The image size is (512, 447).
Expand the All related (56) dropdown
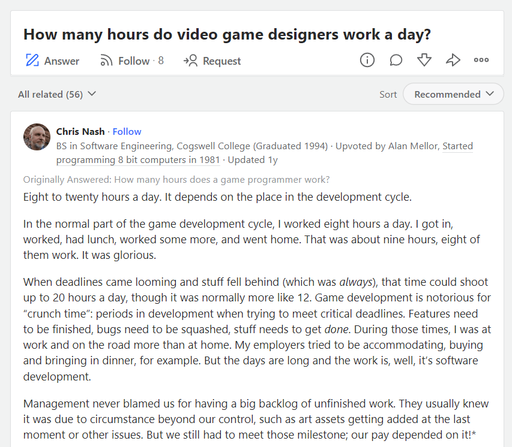click(x=57, y=94)
